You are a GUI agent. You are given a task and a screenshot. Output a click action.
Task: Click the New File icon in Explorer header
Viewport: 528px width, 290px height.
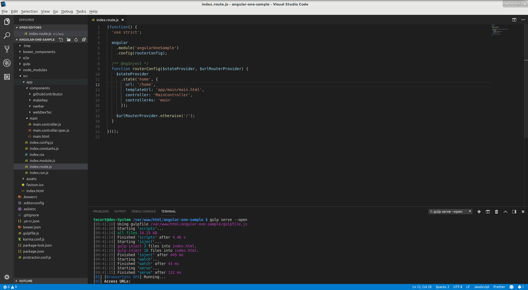tap(61, 40)
